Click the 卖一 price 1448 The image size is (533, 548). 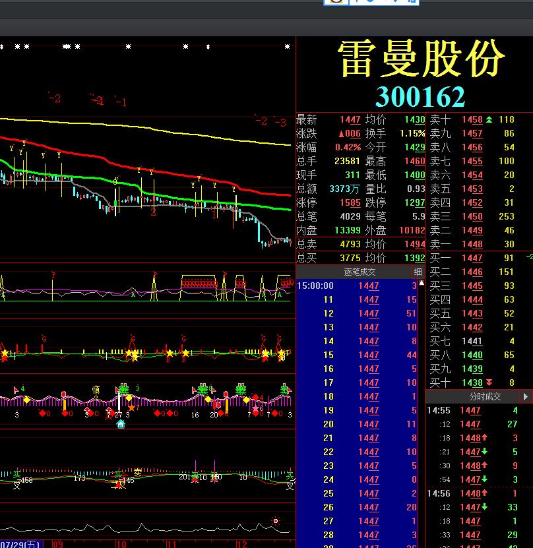(472, 244)
